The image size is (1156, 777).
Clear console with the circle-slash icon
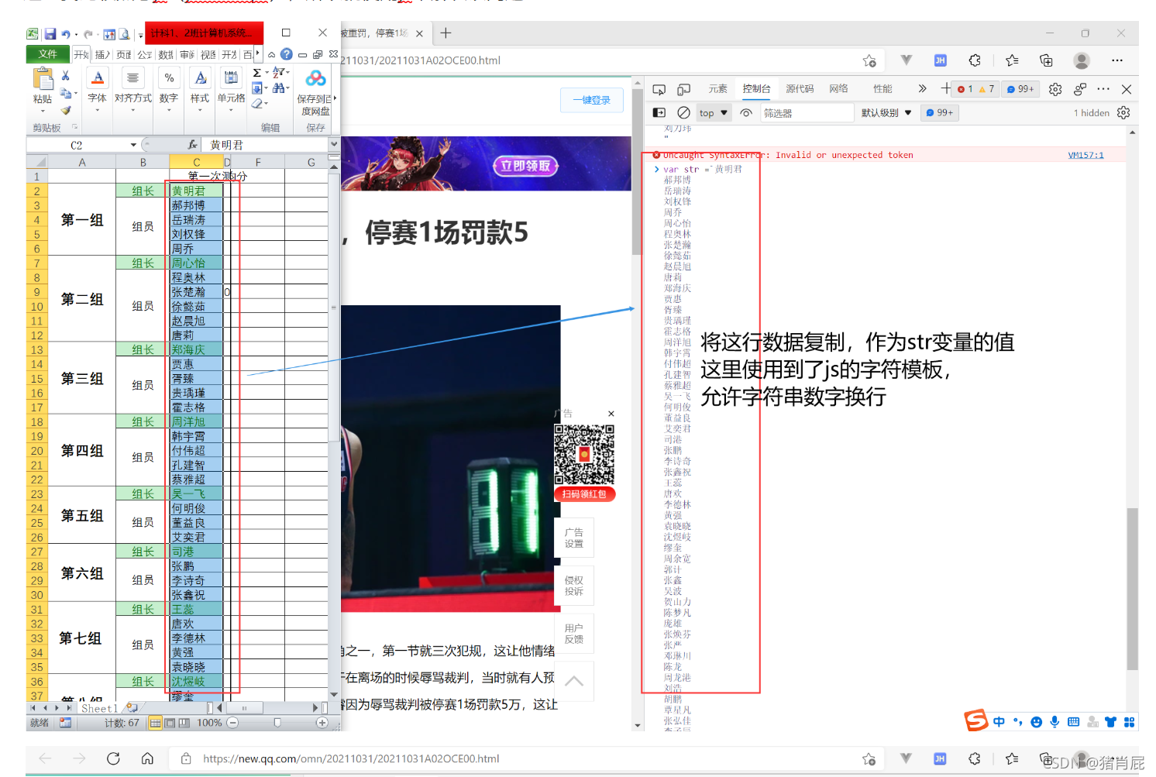[x=683, y=112]
